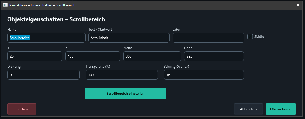Focus the Y position field

pos(93,56)
